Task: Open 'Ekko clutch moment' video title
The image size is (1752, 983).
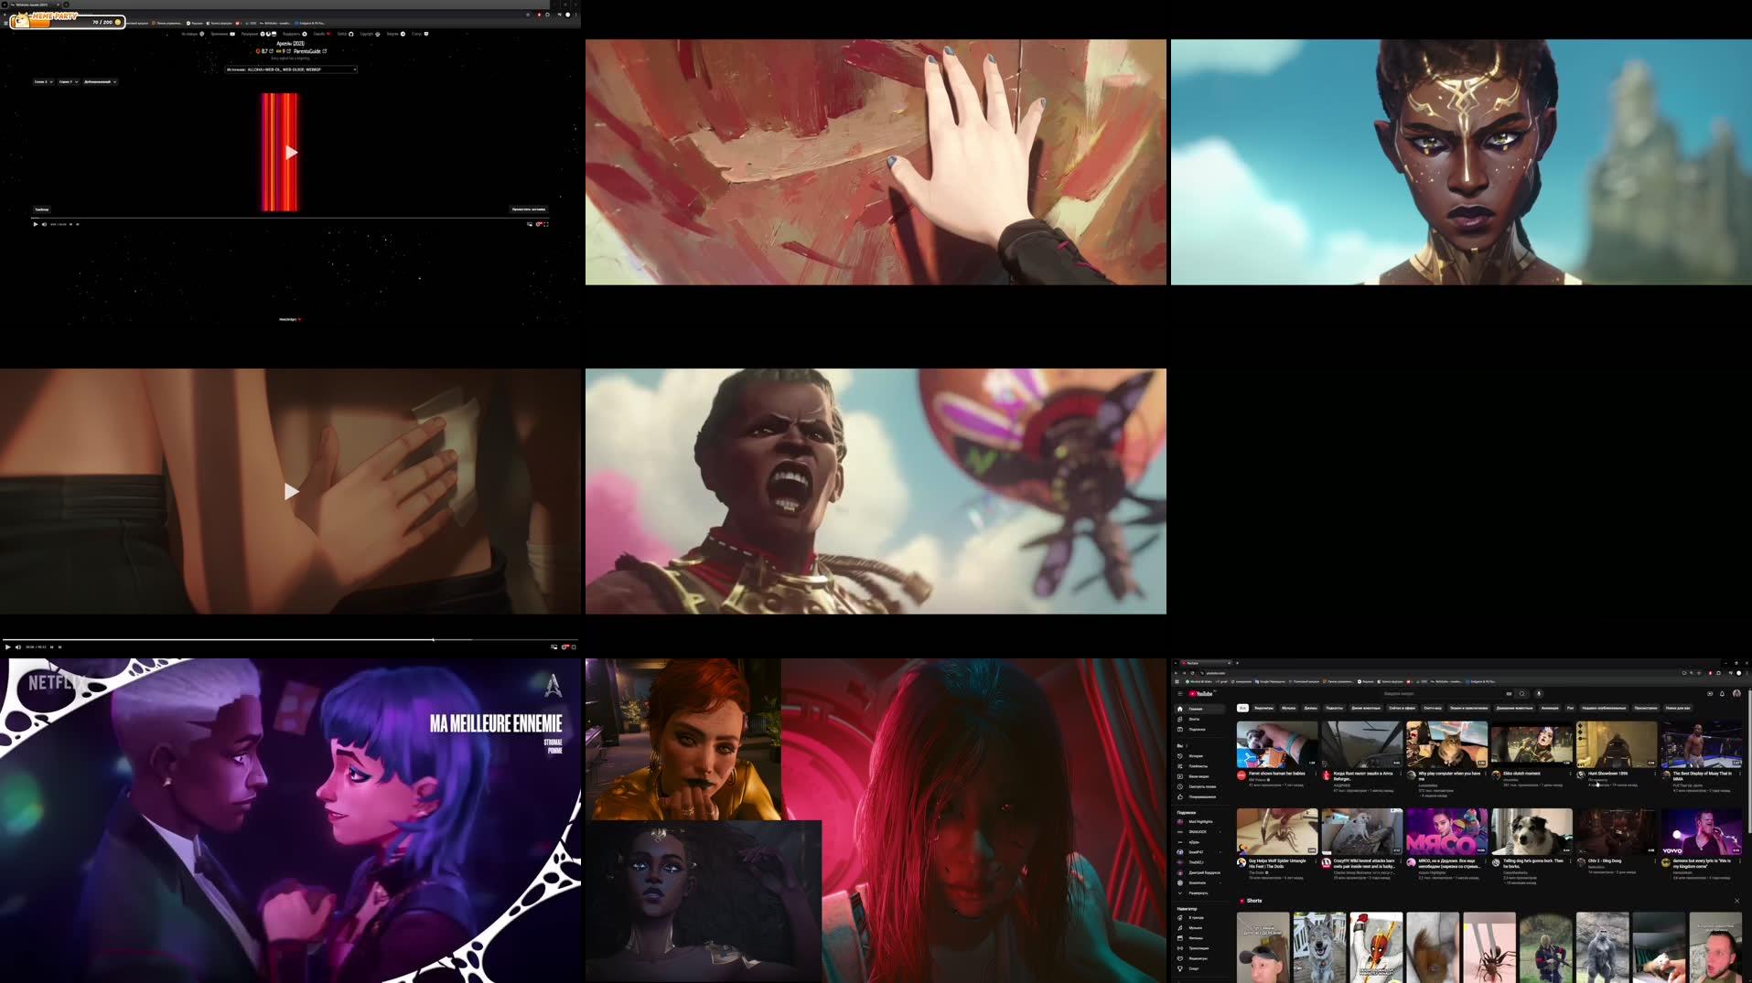Action: [x=1521, y=774]
